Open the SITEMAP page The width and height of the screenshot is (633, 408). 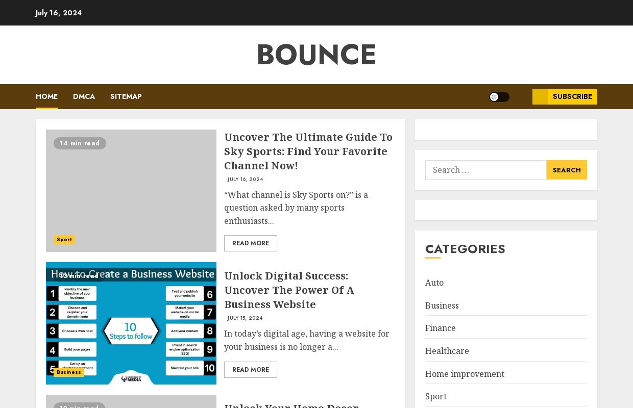[x=126, y=96]
